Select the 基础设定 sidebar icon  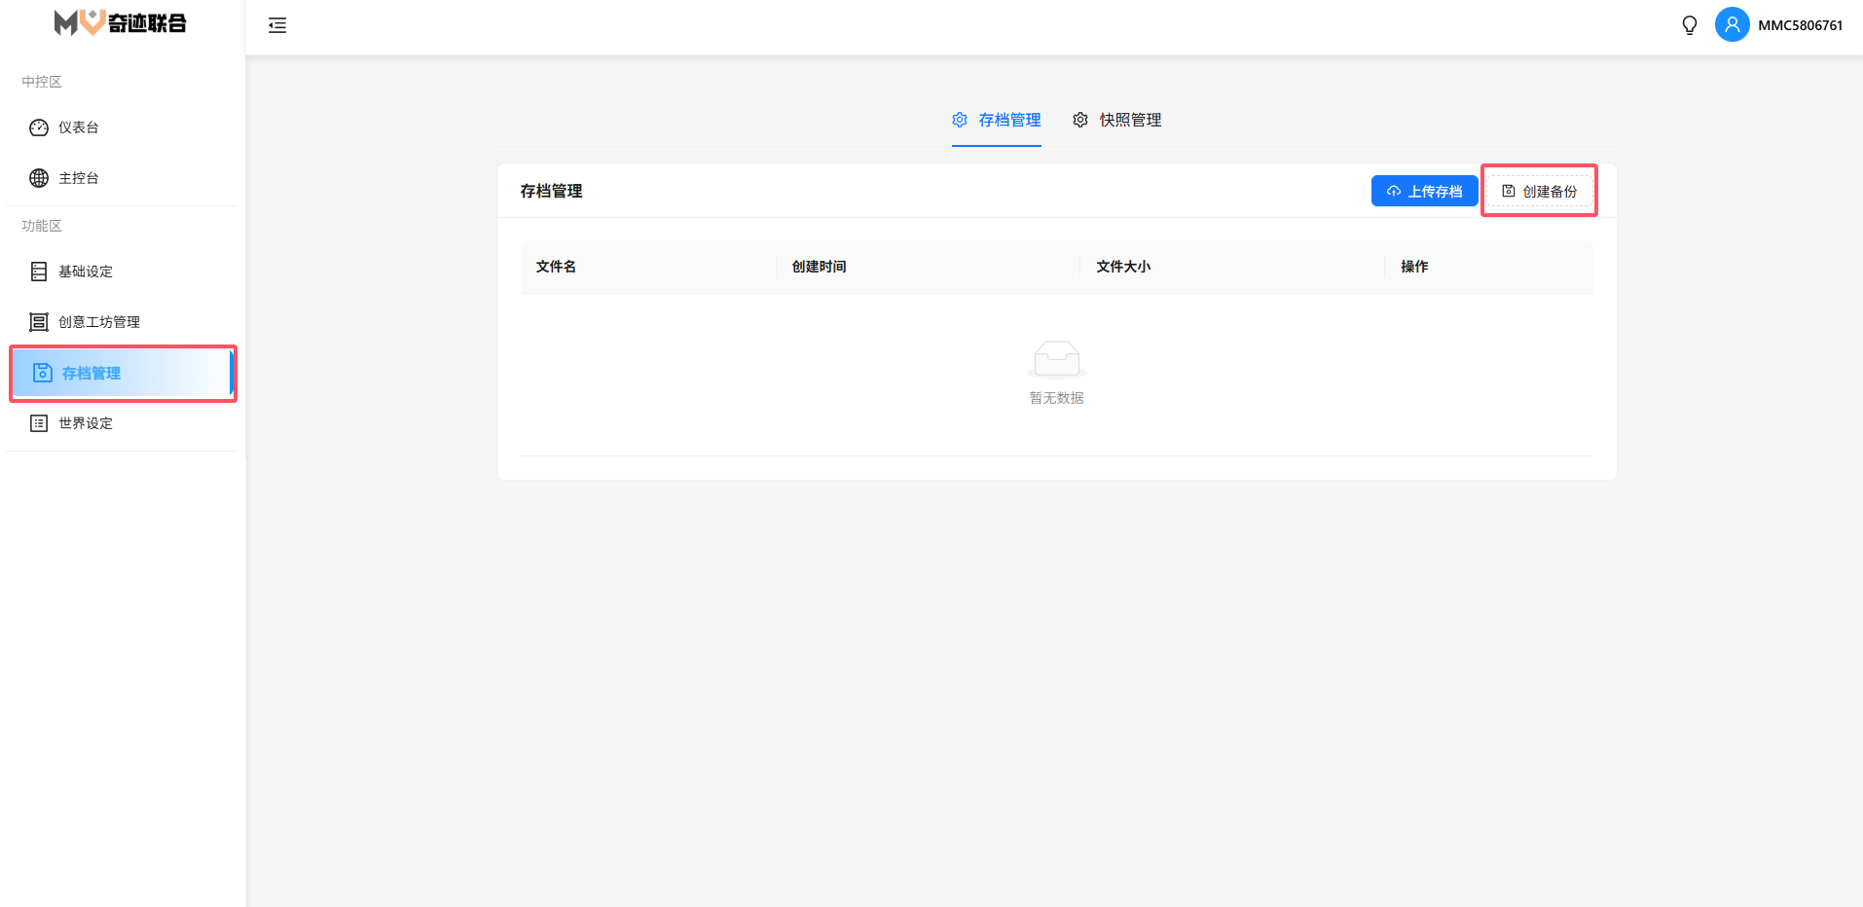point(39,272)
